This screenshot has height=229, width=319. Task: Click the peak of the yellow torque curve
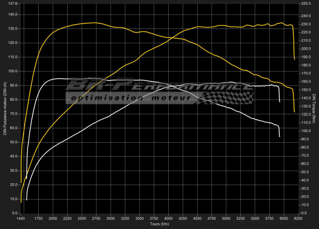(94, 23)
